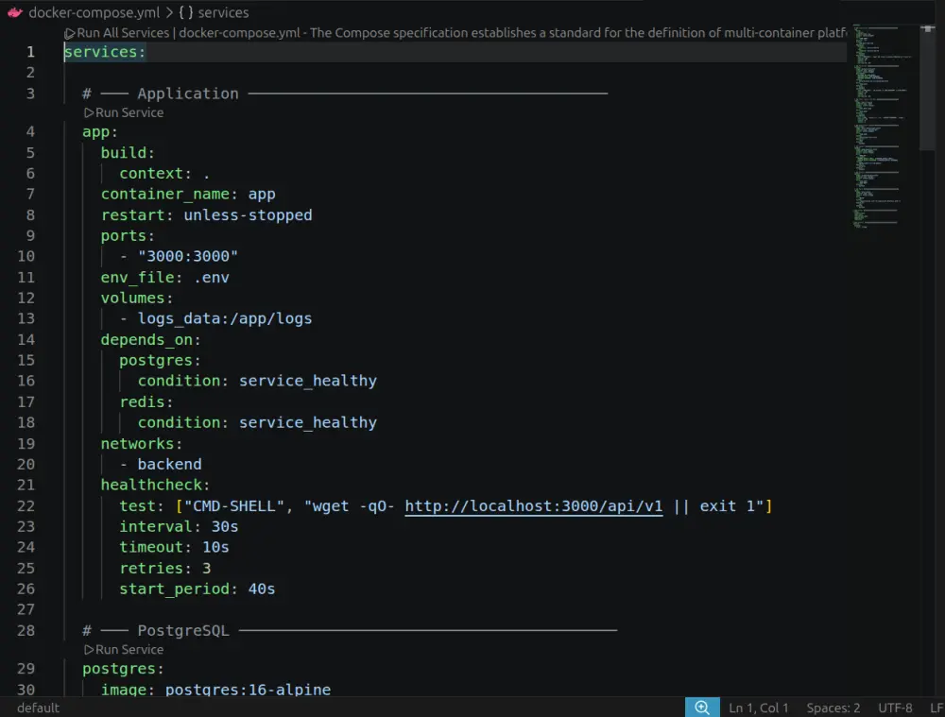Select encoding via UTF-8 status item

tap(895, 708)
